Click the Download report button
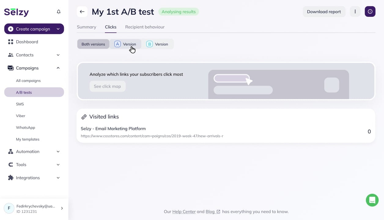Screen dimensions: 384x220 [324, 12]
